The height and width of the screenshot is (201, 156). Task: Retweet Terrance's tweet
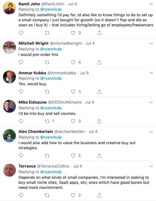point(47,195)
